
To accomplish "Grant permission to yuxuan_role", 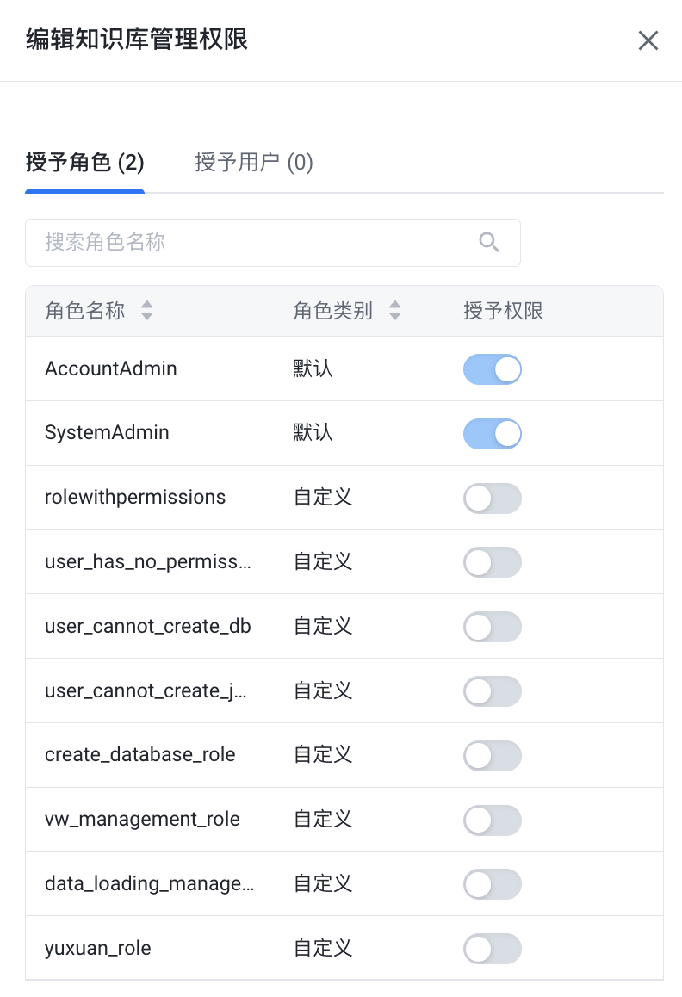I will pyautogui.click(x=493, y=949).
